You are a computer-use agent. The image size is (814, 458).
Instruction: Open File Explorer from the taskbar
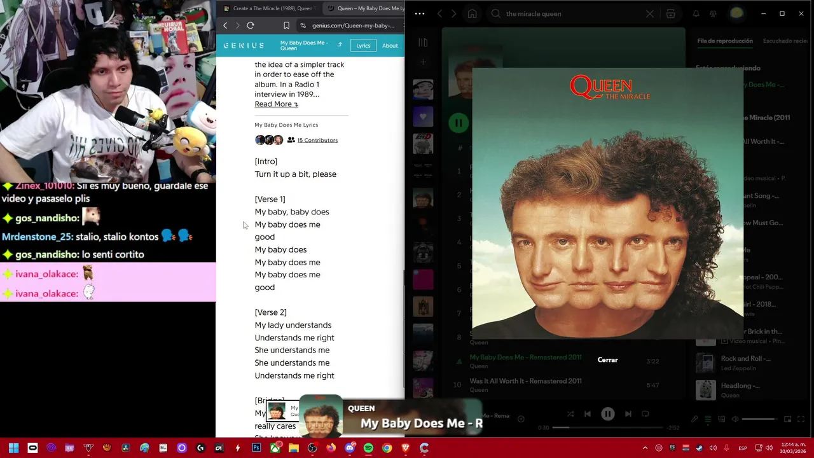tap(294, 448)
